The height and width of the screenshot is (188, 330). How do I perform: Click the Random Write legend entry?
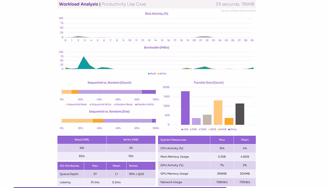pyautogui.click(x=145, y=104)
